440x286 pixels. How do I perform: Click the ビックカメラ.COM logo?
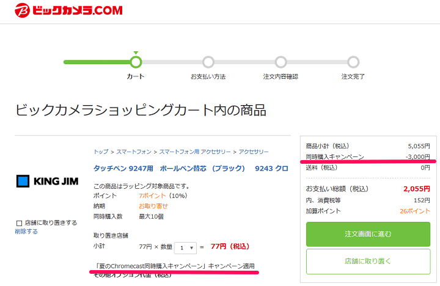pos(68,10)
